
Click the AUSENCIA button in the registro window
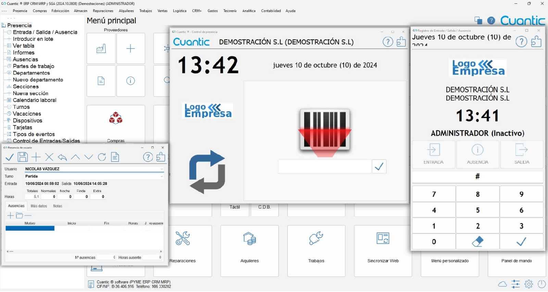point(477,154)
